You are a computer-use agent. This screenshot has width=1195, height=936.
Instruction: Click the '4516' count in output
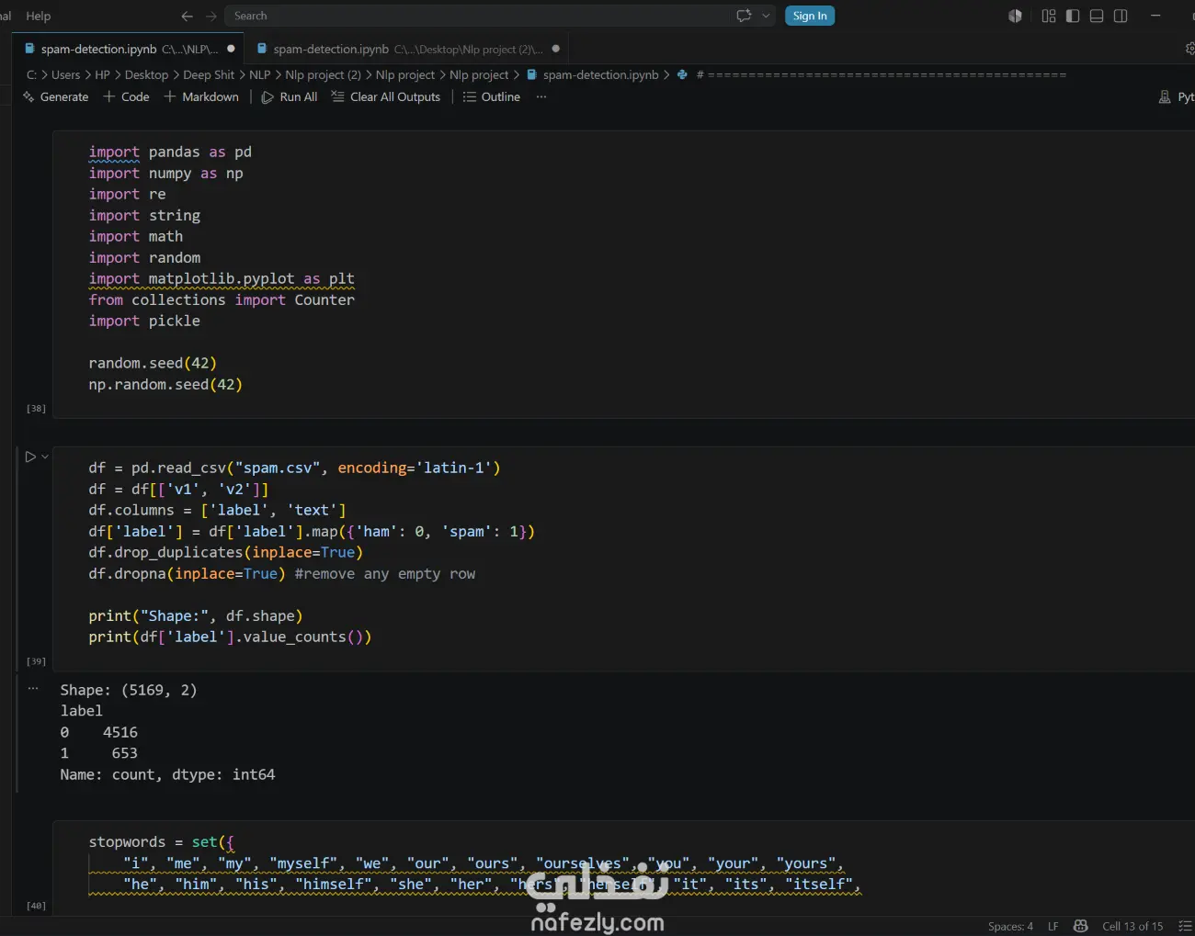(120, 732)
